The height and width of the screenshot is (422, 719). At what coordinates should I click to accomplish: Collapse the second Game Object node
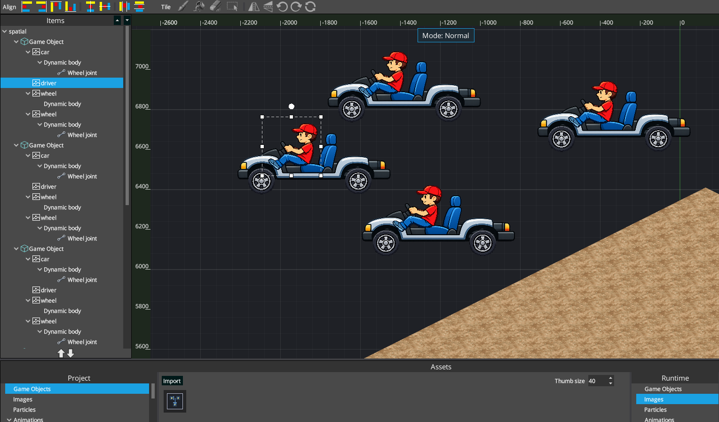tap(16, 145)
